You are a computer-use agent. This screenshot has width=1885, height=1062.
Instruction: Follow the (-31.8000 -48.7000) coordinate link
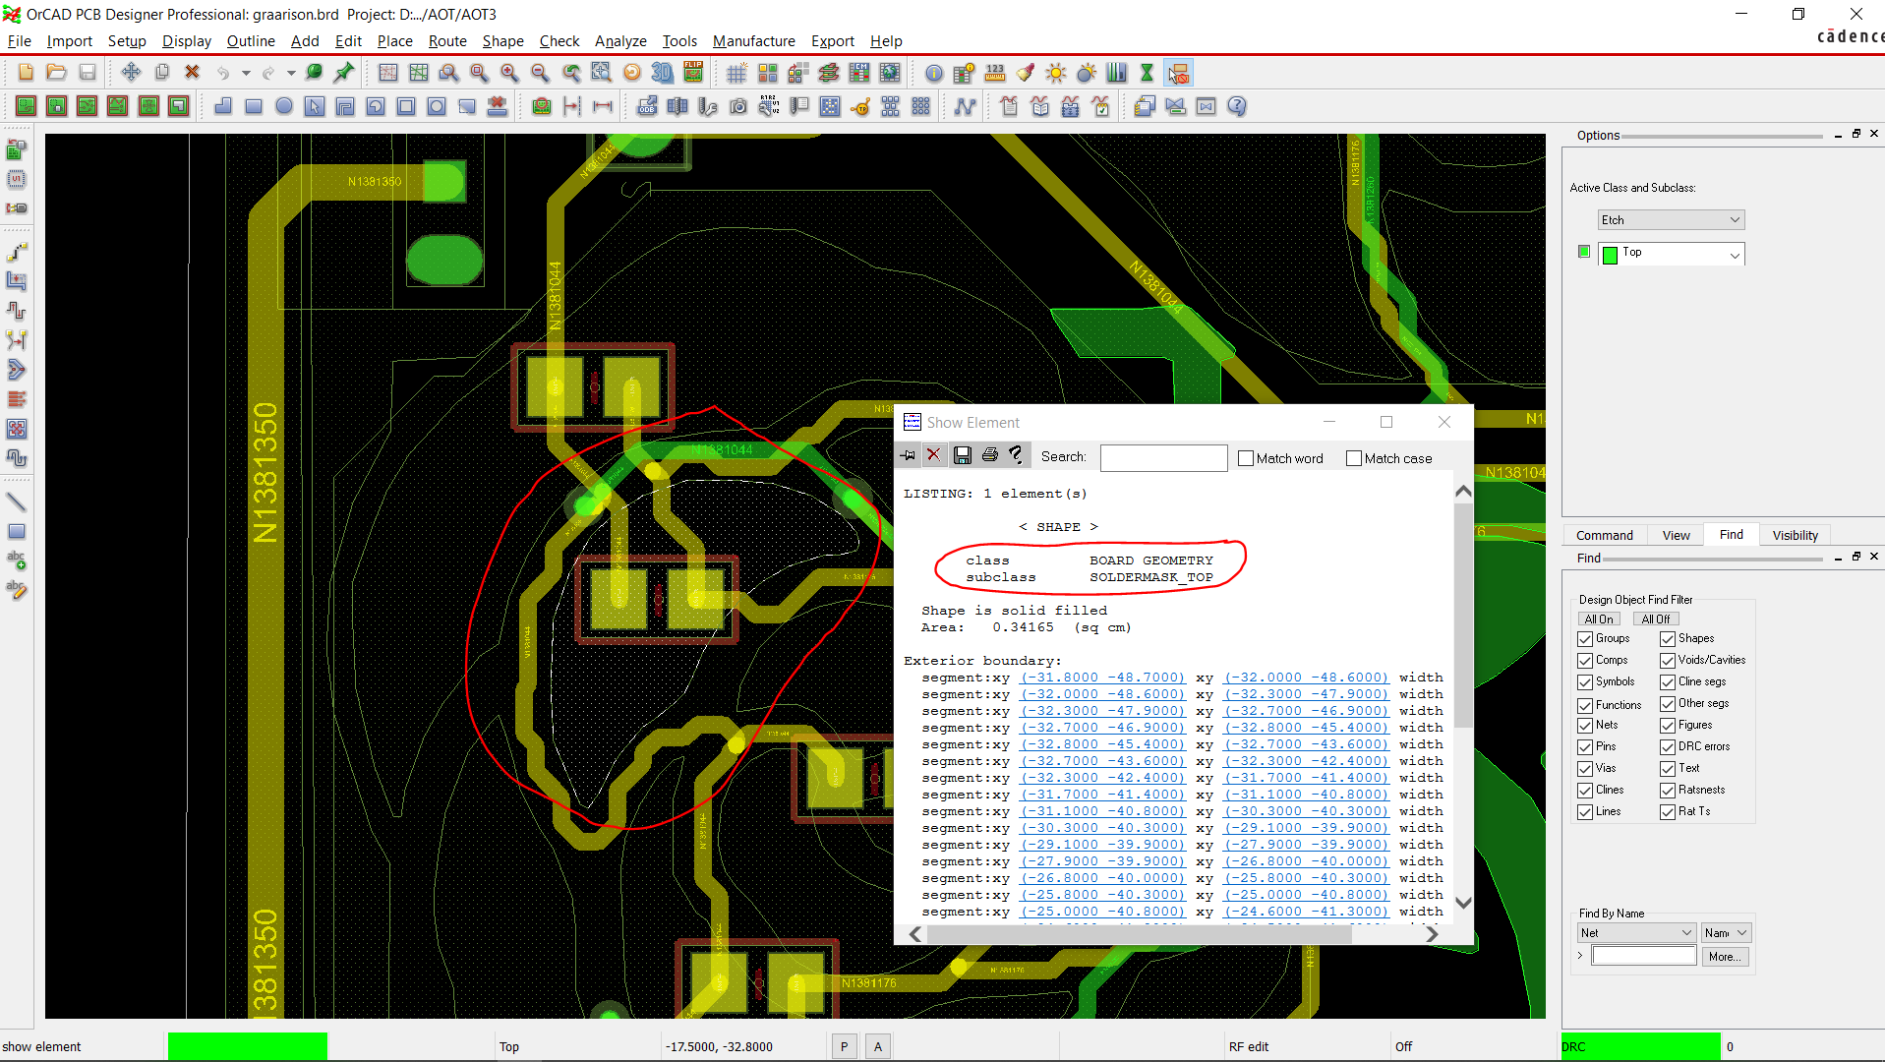pos(1102,678)
